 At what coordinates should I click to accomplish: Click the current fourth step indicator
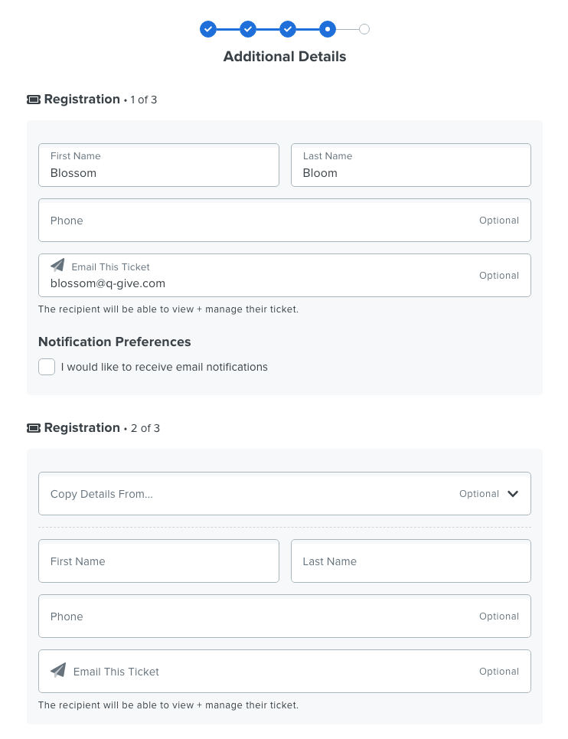(x=328, y=29)
